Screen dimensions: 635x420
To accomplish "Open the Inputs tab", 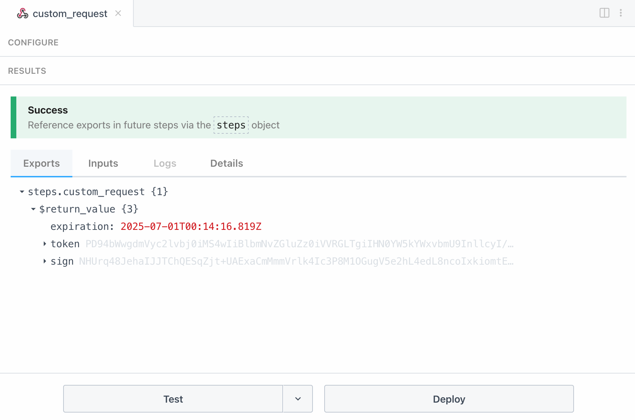I will [103, 163].
